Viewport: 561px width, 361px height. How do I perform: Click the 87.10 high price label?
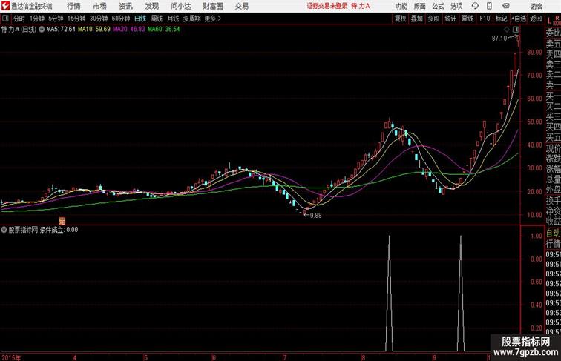coord(499,39)
